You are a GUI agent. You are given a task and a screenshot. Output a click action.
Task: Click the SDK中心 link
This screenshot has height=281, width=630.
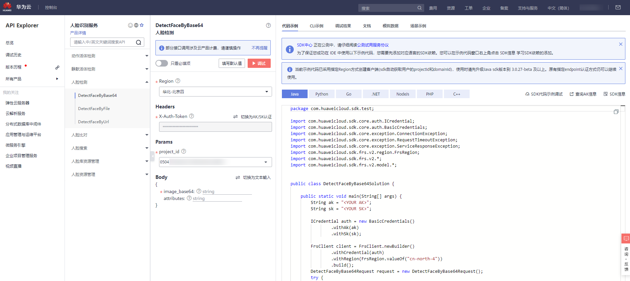coord(305,45)
